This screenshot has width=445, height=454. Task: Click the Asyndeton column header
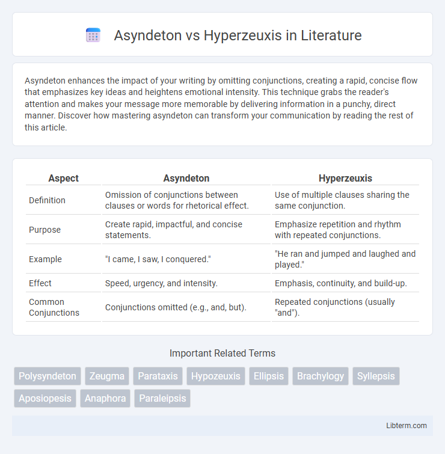pyautogui.click(x=186, y=178)
